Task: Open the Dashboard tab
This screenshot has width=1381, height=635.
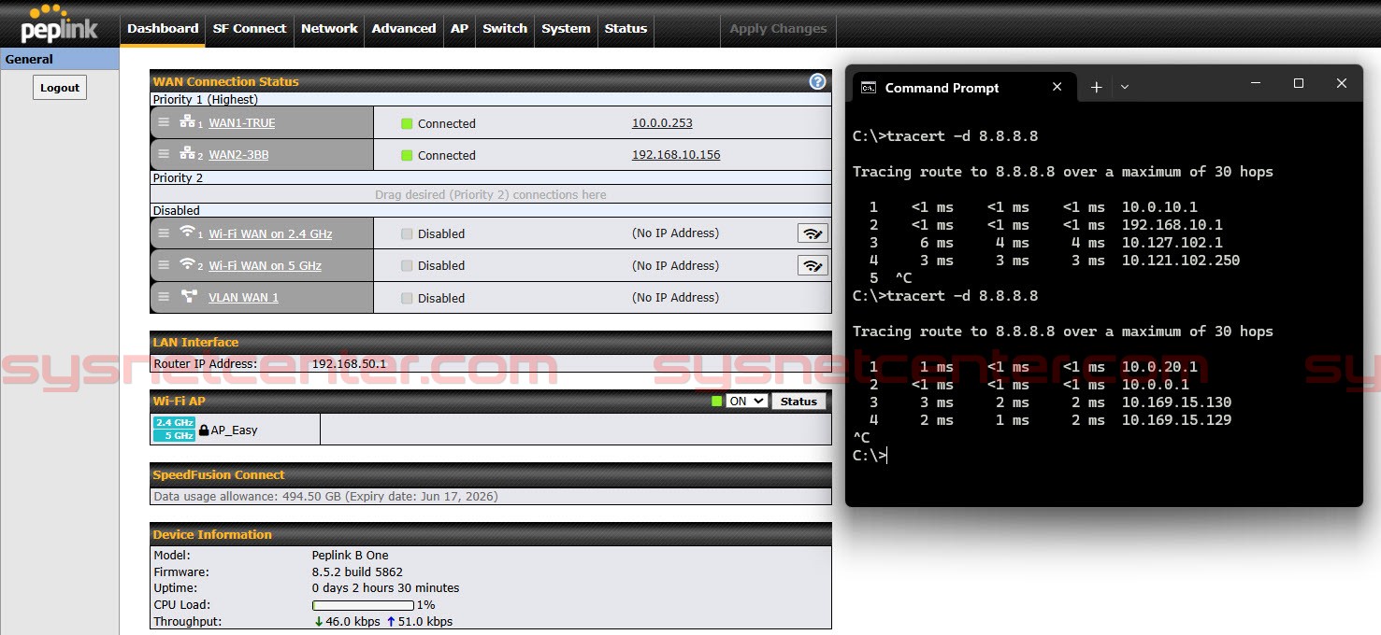Action: [163, 29]
